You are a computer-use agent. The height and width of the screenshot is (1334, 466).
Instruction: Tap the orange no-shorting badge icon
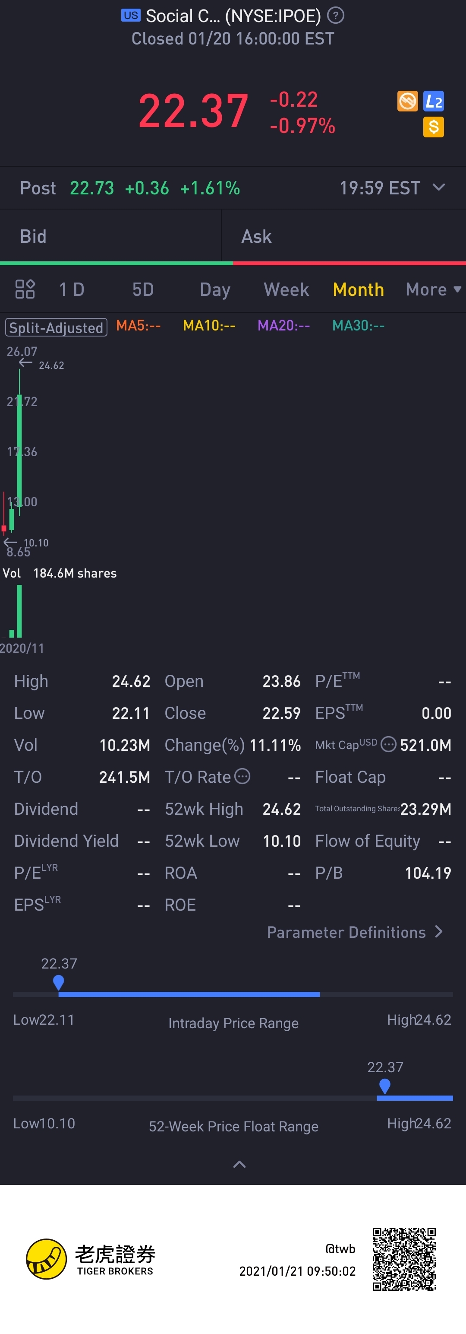point(408,101)
